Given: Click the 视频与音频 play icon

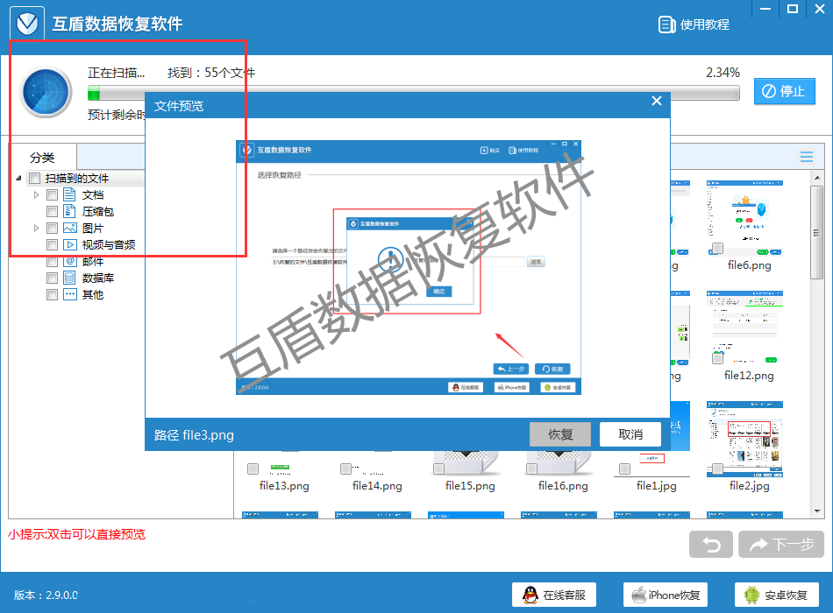Looking at the screenshot, I should (69, 244).
